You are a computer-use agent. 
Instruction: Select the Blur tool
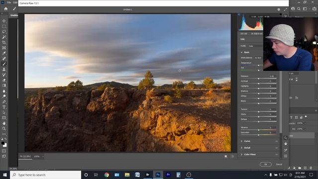coord(4,91)
